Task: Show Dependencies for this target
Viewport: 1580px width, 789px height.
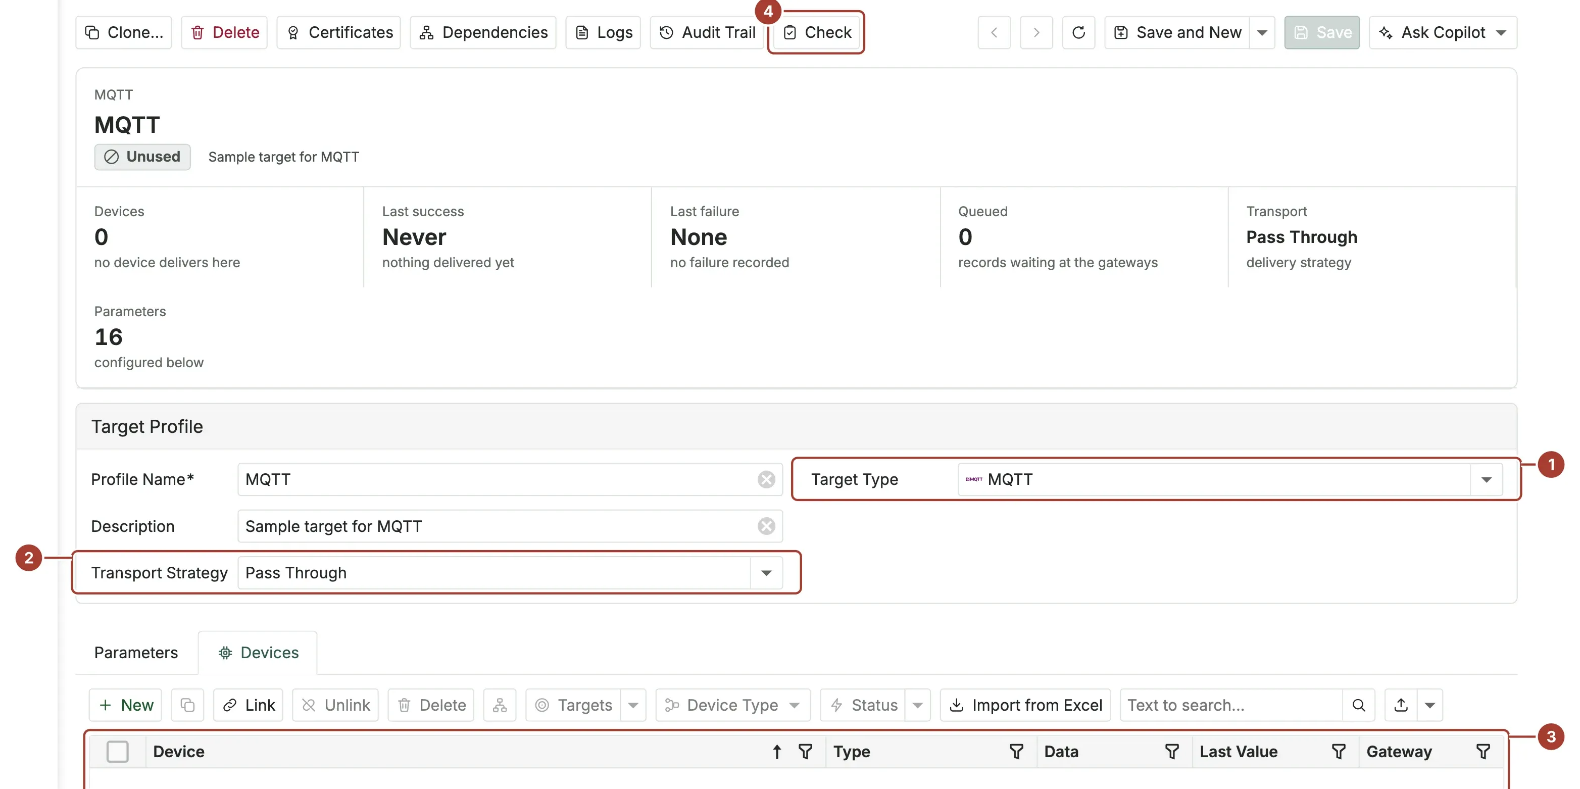Action: pyautogui.click(x=483, y=32)
